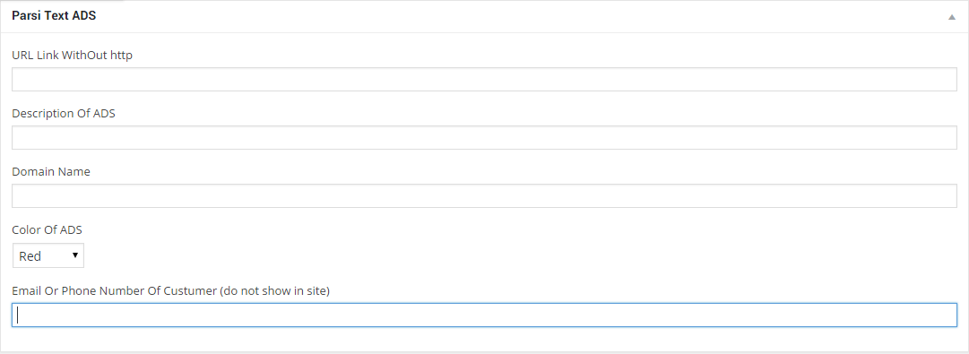The width and height of the screenshot is (969, 354).
Task: Click empty panel area beneath the Email field
Action: (x=484, y=339)
